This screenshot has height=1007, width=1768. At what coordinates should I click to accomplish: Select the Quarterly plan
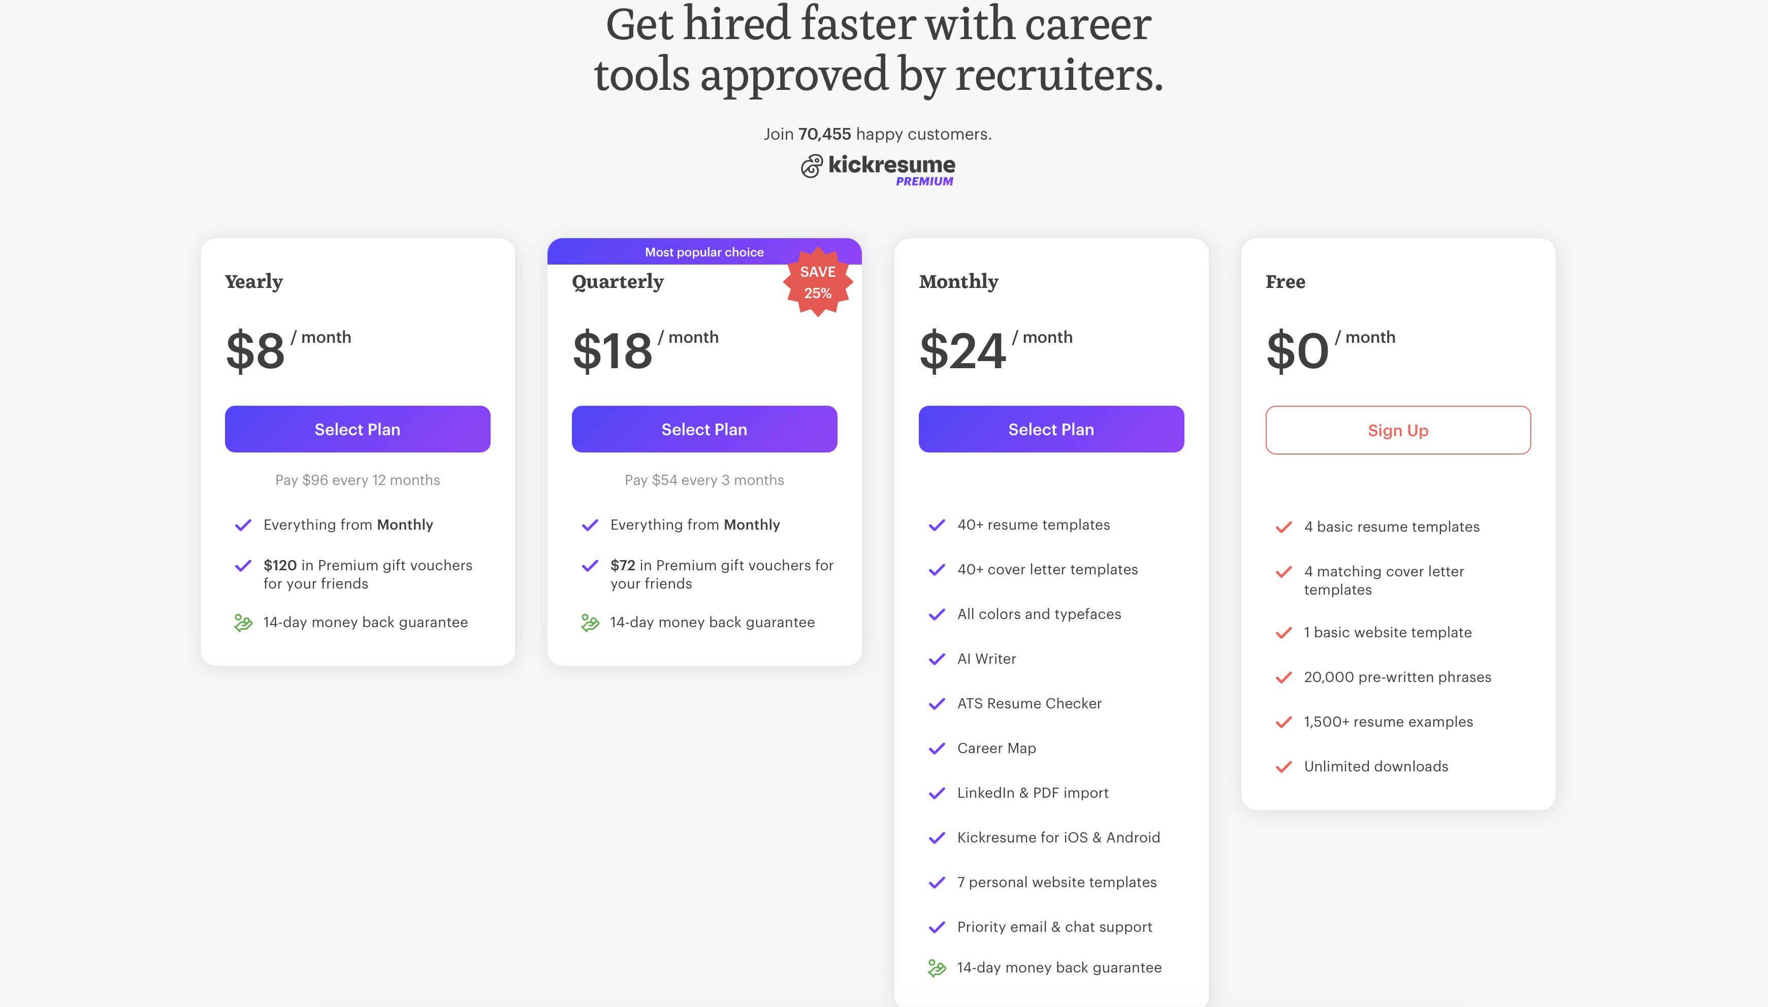704,429
